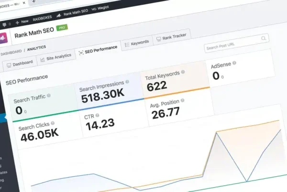This screenshot has width=287, height=192.
Task: Show Search Impressions help tooltip icon
Action: pos(127,81)
